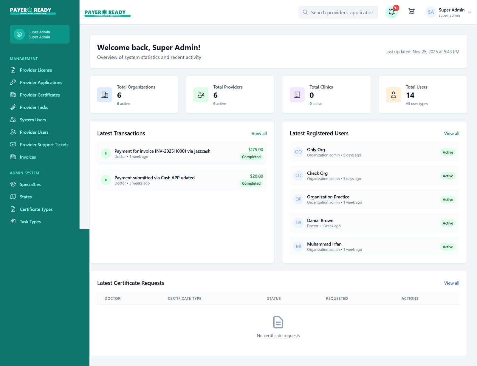Open Specialties under Admin System
The width and height of the screenshot is (477, 366).
click(x=30, y=185)
